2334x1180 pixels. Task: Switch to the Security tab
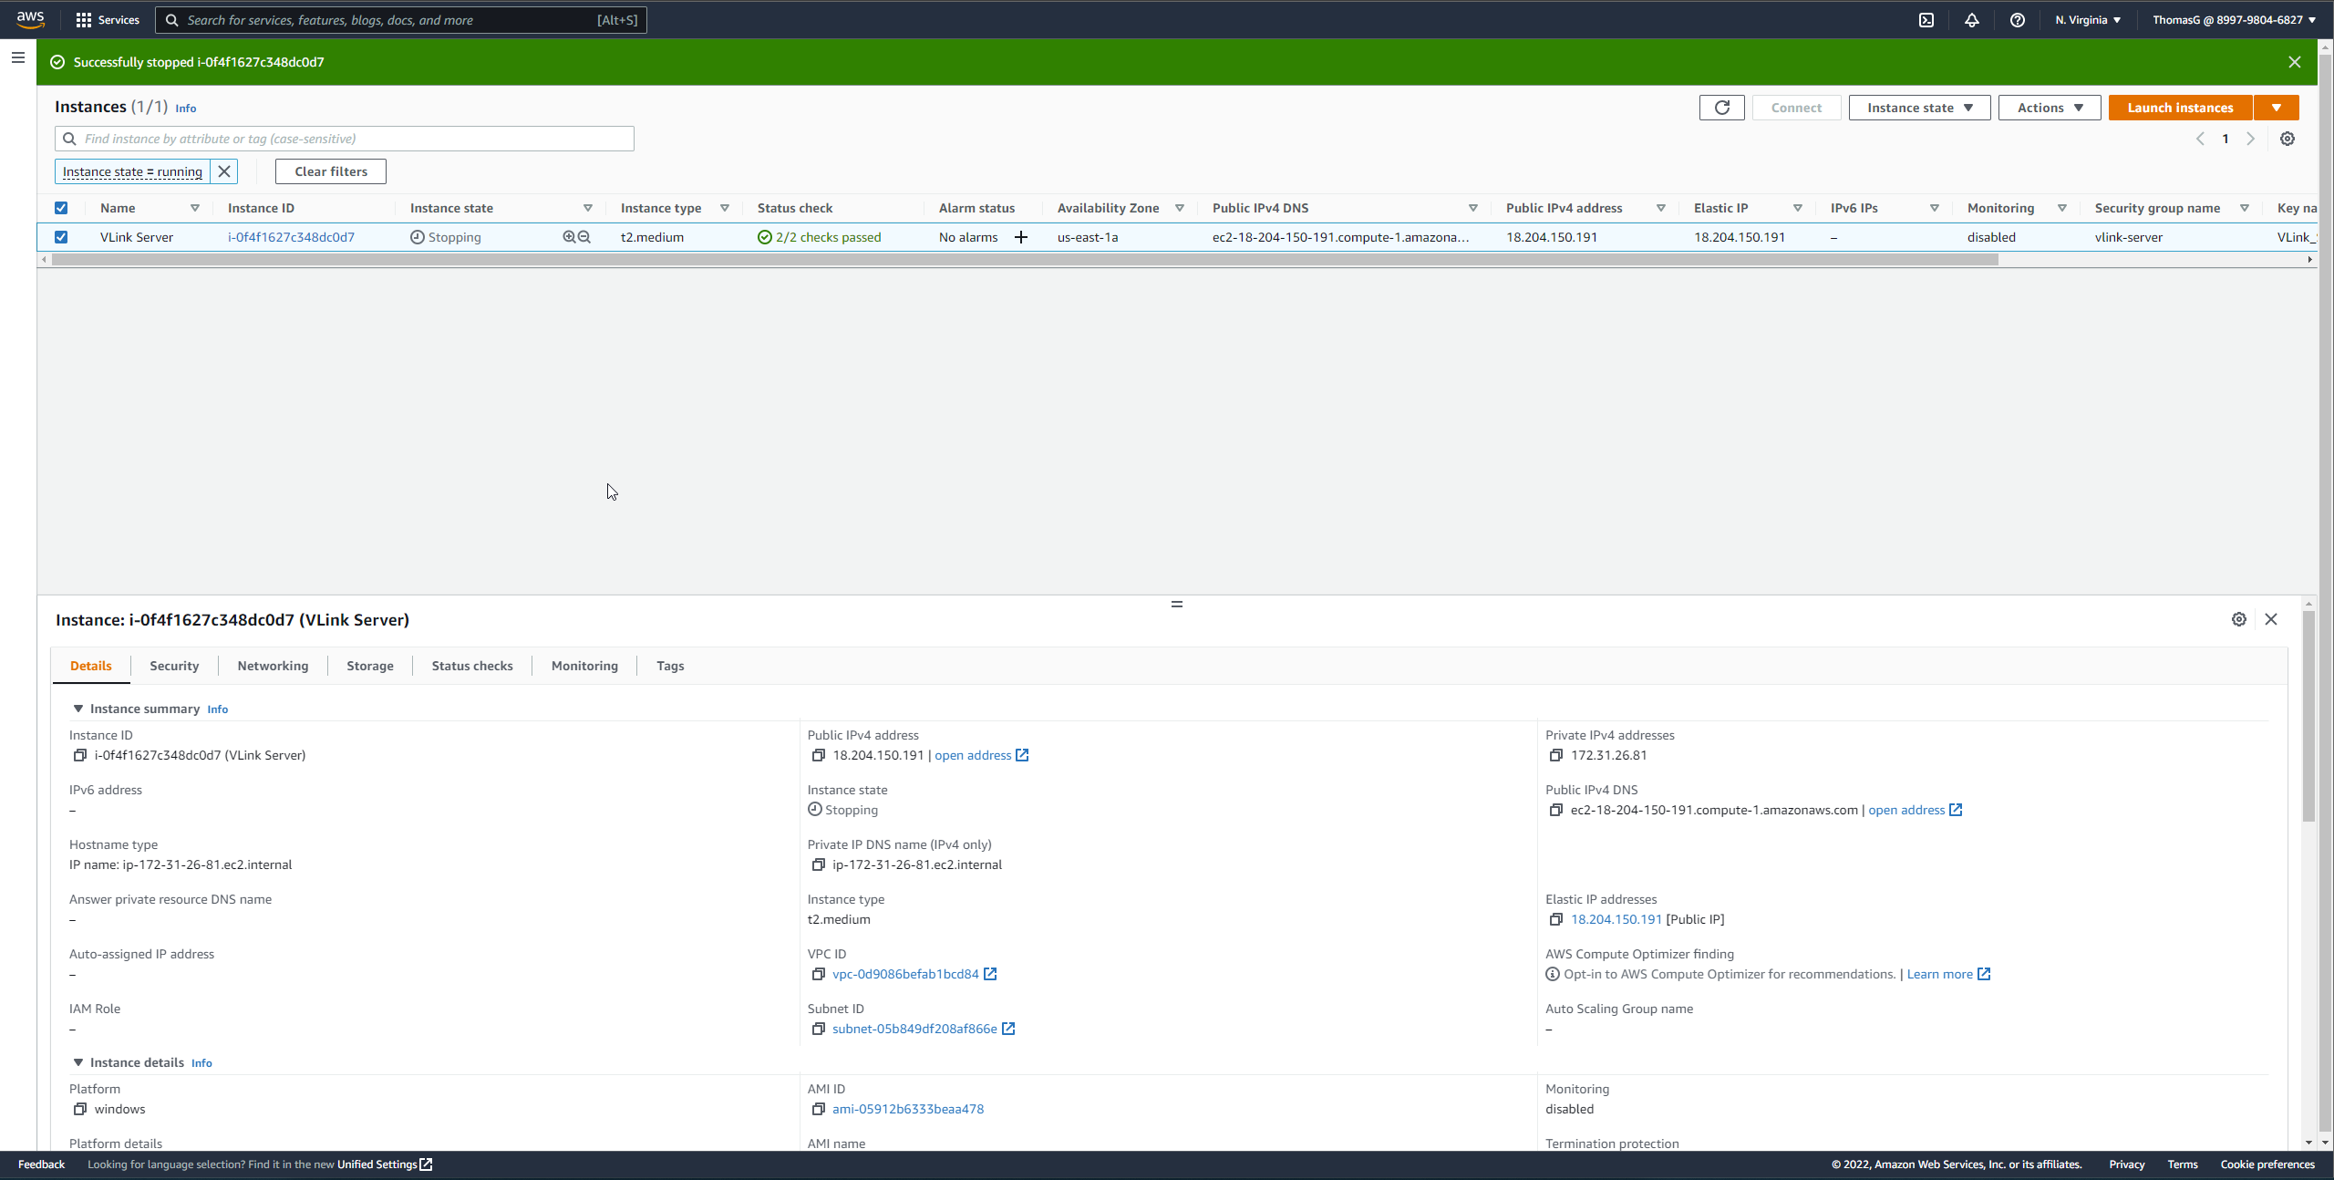[174, 666]
